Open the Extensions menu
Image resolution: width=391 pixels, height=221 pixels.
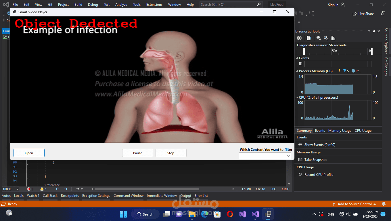[154, 5]
